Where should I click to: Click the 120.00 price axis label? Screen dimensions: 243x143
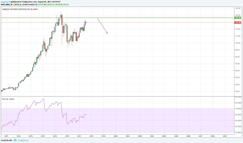238,29
